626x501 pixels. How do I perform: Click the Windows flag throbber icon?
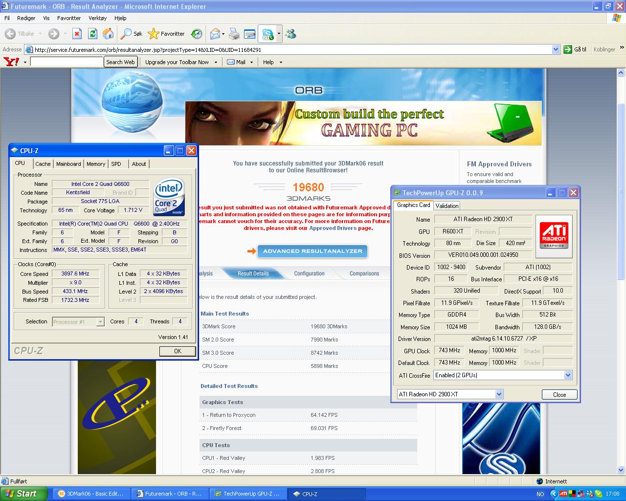(616, 18)
